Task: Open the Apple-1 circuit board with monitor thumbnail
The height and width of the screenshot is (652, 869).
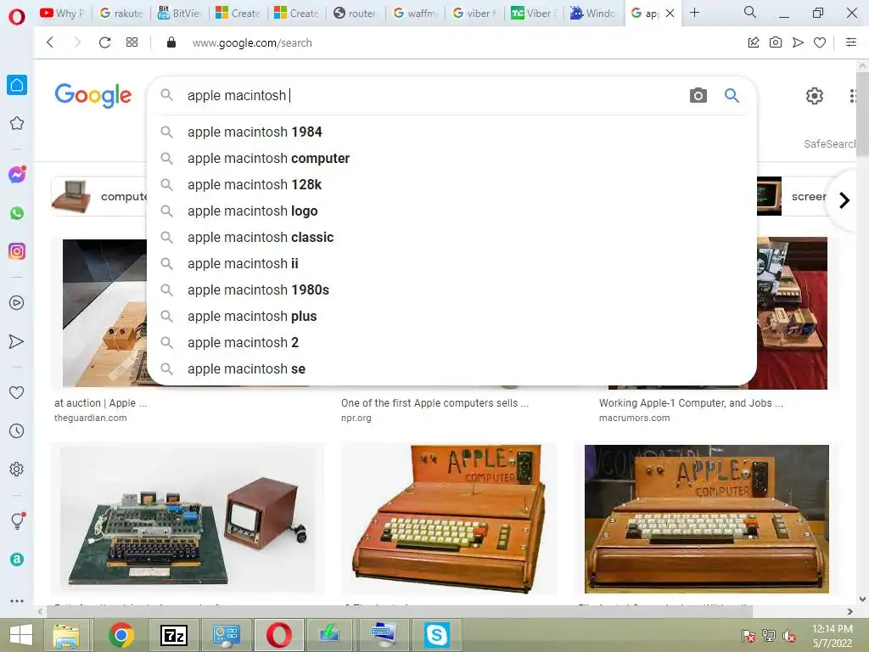Action: click(x=188, y=519)
